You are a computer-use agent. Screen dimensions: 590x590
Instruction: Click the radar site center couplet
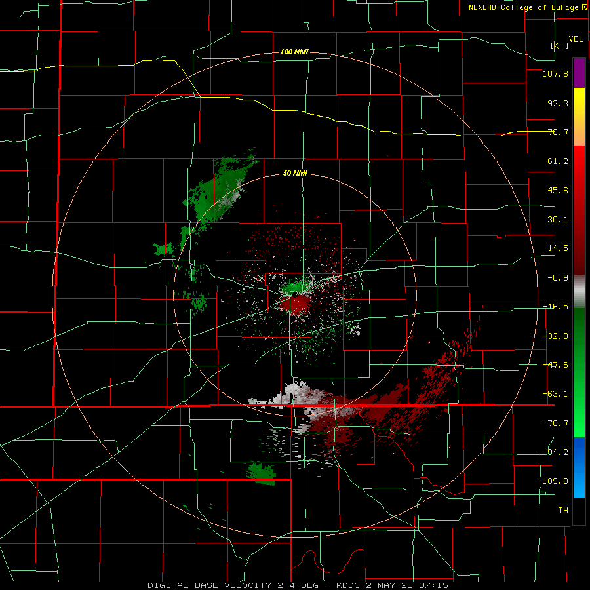tap(294, 296)
